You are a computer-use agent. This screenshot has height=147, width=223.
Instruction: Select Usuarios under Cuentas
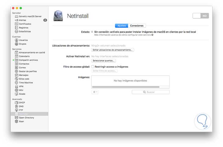[21, 40]
